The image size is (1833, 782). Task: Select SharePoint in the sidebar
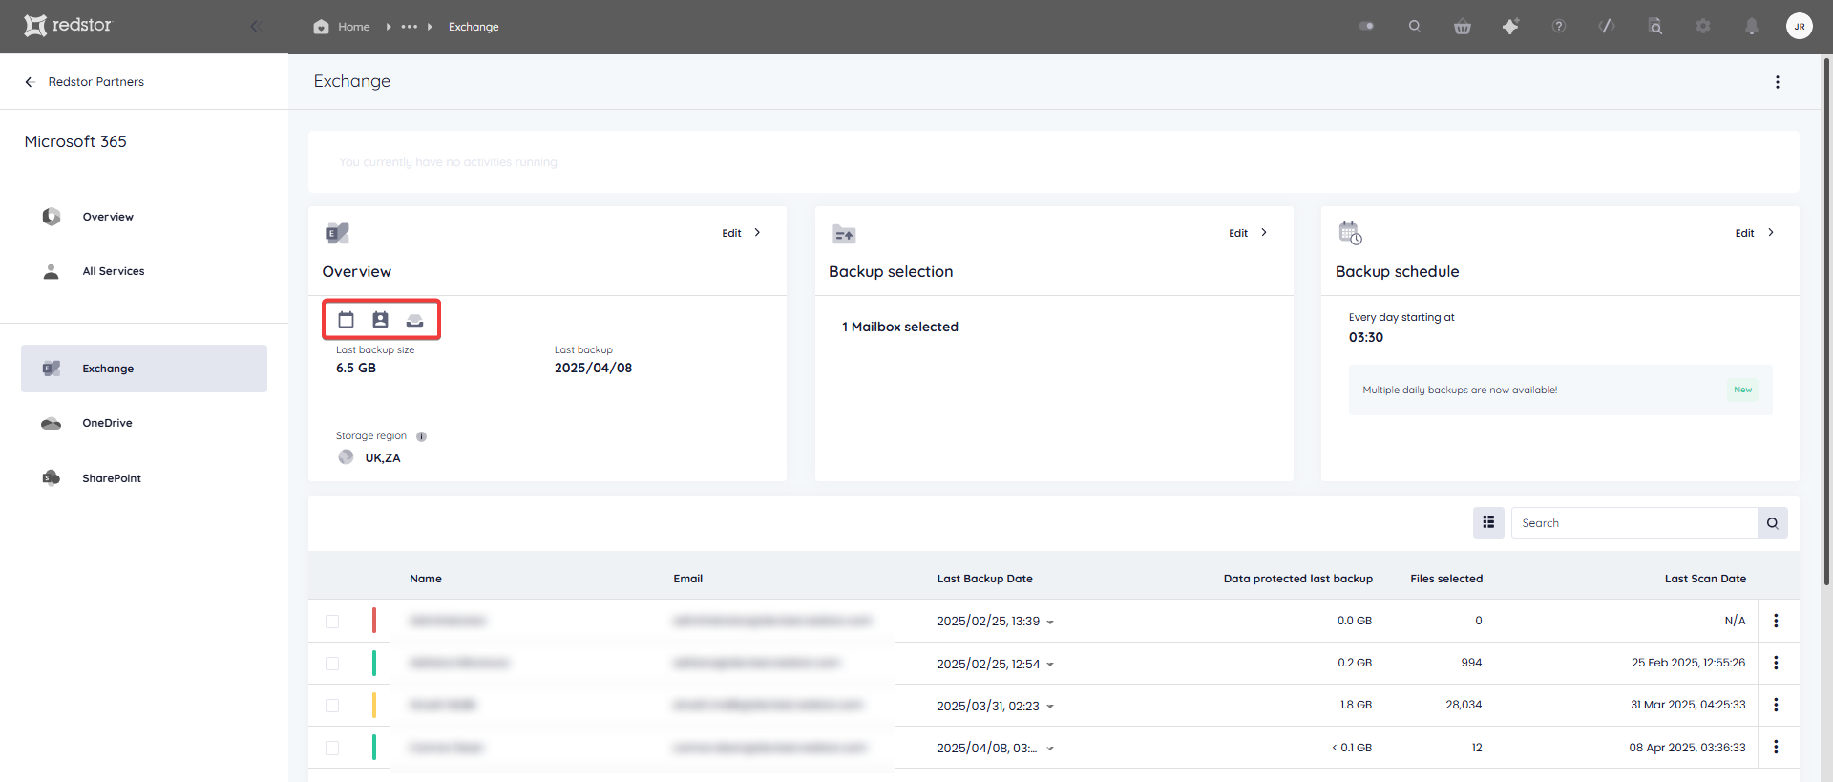[x=112, y=478]
